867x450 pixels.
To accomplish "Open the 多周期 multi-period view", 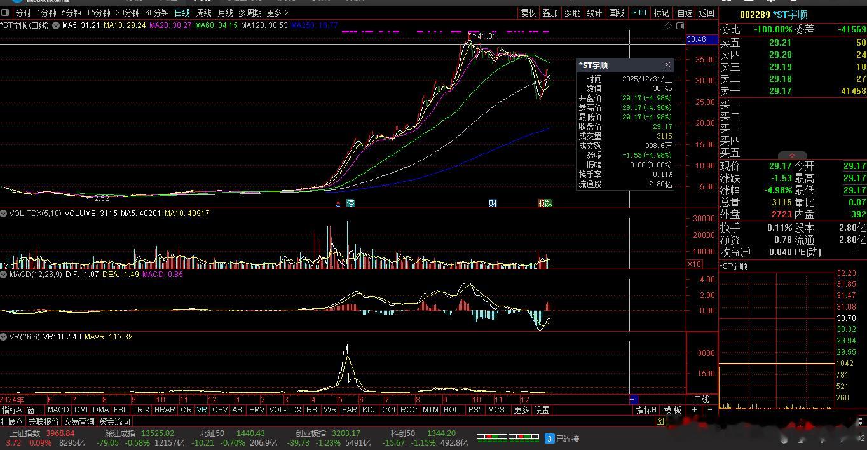I will point(250,13).
